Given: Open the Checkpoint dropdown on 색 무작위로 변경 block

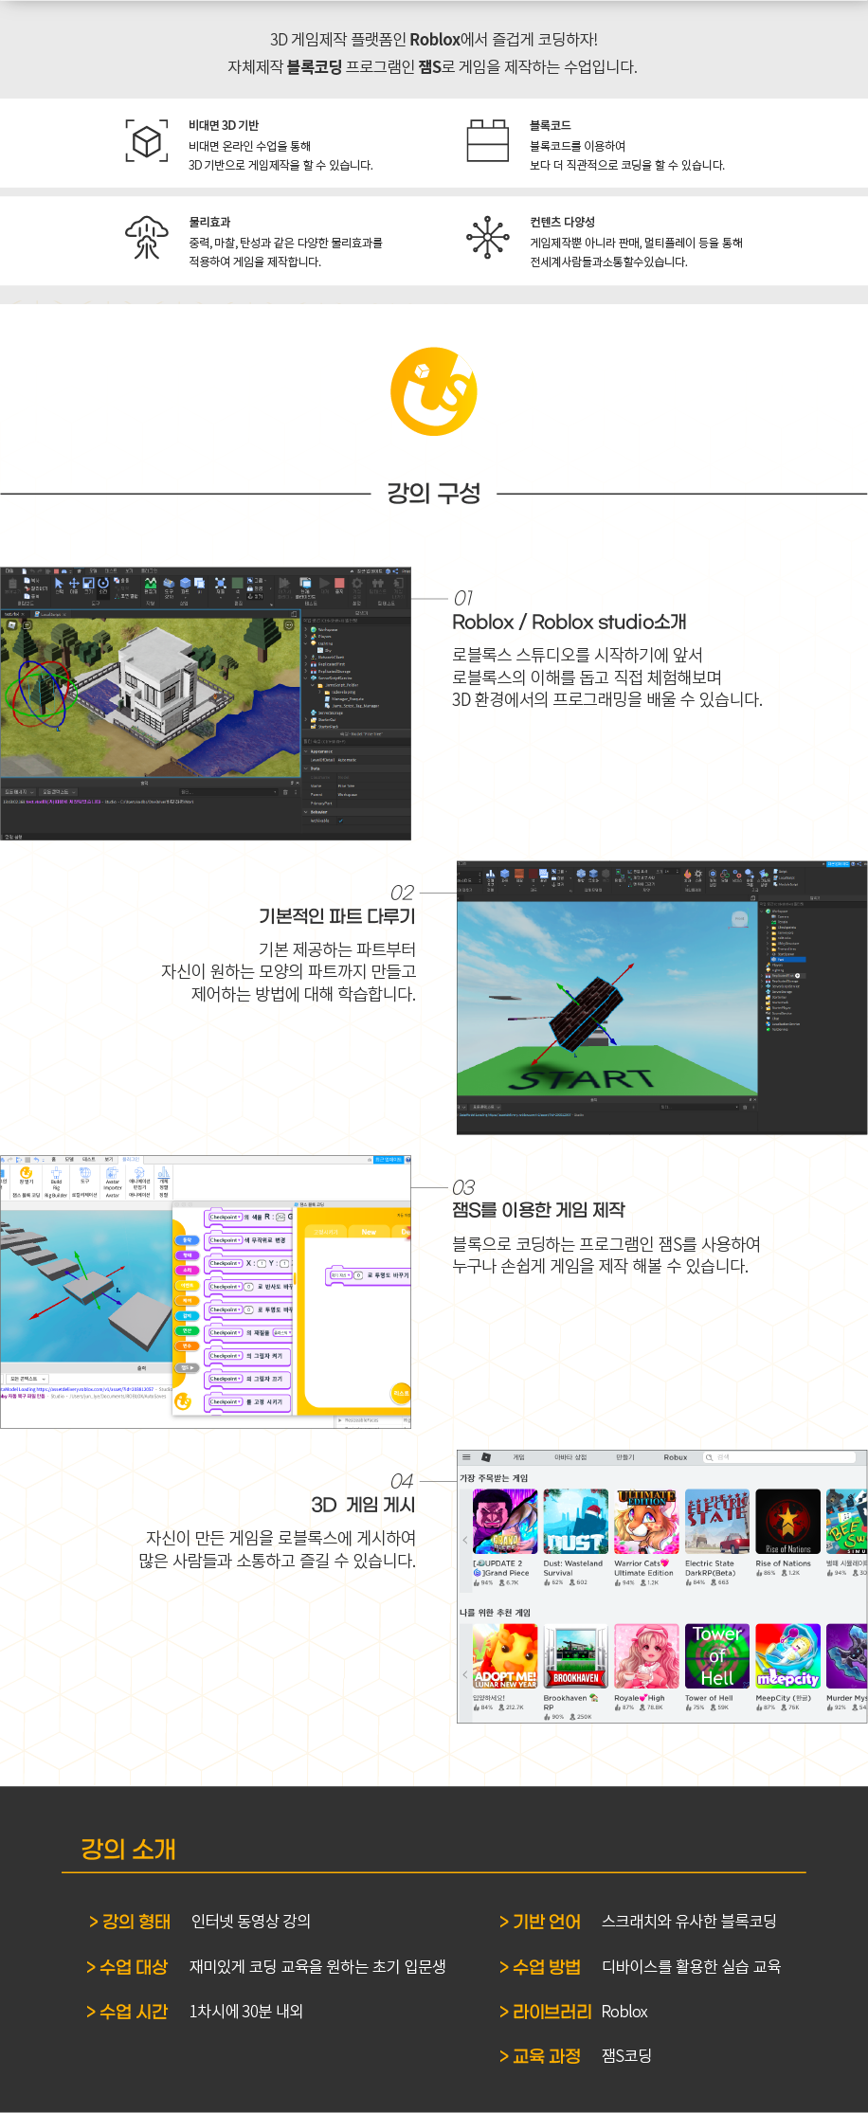Looking at the screenshot, I should (225, 1240).
